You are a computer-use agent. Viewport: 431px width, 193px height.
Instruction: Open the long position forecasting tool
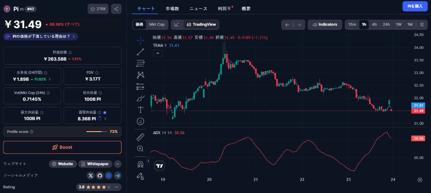pyautogui.click(x=141, y=87)
